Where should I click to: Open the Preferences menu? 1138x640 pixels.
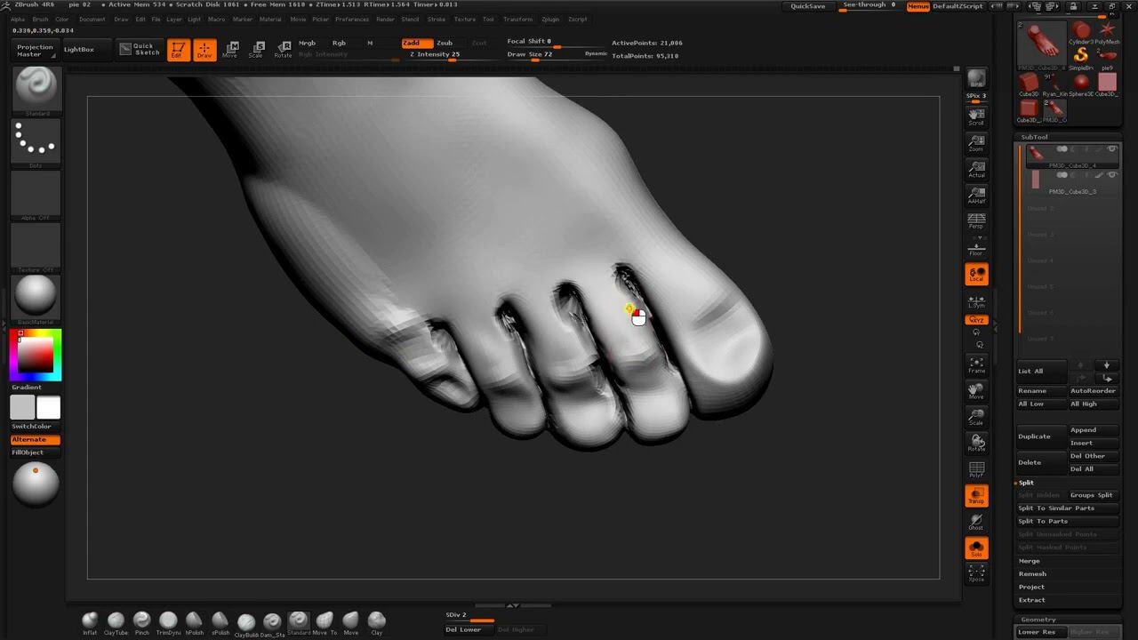[x=352, y=19]
